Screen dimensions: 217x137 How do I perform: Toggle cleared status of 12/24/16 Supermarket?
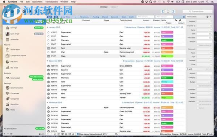point(48,66)
